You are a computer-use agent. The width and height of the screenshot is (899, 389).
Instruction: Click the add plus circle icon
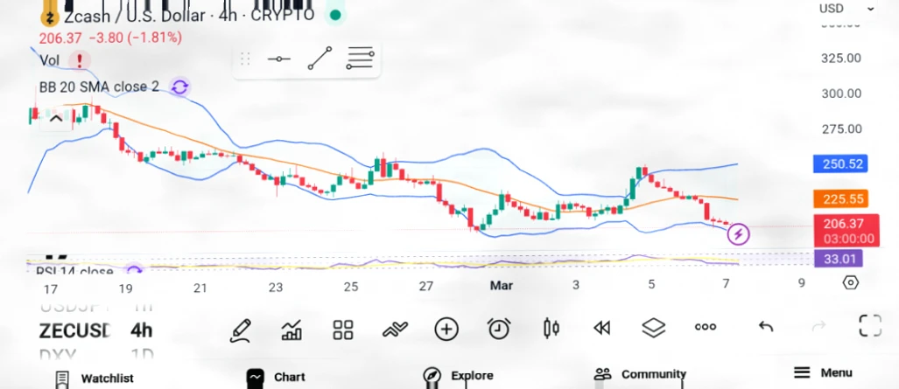pyautogui.click(x=446, y=330)
